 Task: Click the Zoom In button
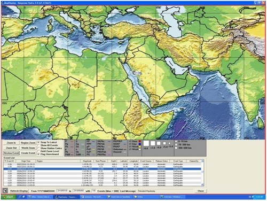11,143
